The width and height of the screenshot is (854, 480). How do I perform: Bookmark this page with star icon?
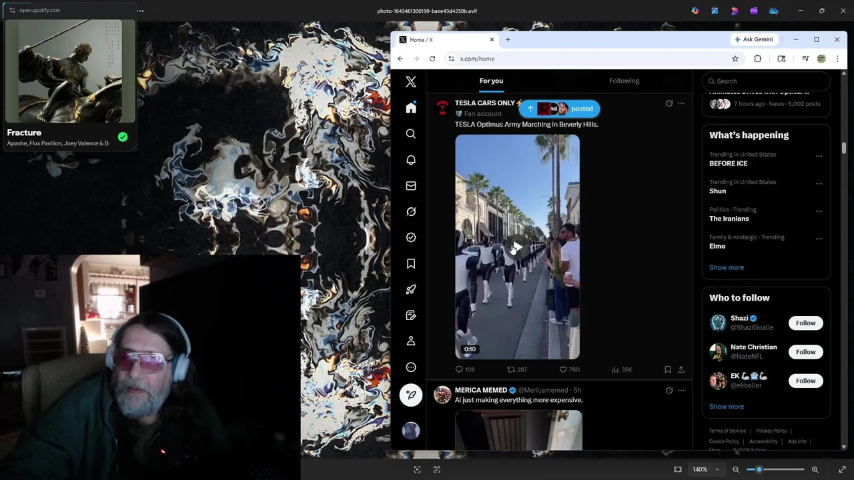(735, 59)
